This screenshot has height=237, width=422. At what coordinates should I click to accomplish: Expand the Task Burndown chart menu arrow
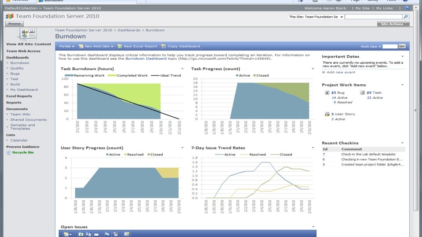click(182, 69)
